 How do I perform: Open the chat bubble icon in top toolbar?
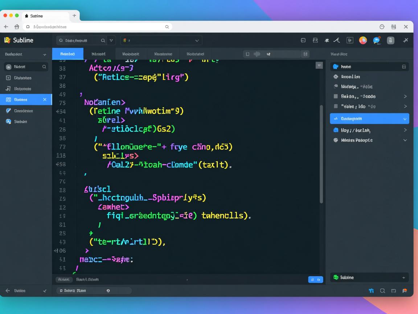(377, 40)
